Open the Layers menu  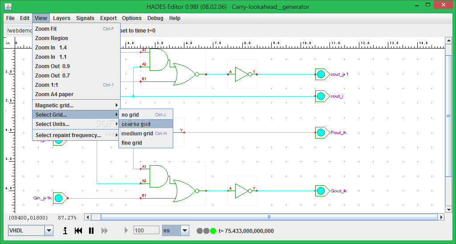click(x=61, y=18)
